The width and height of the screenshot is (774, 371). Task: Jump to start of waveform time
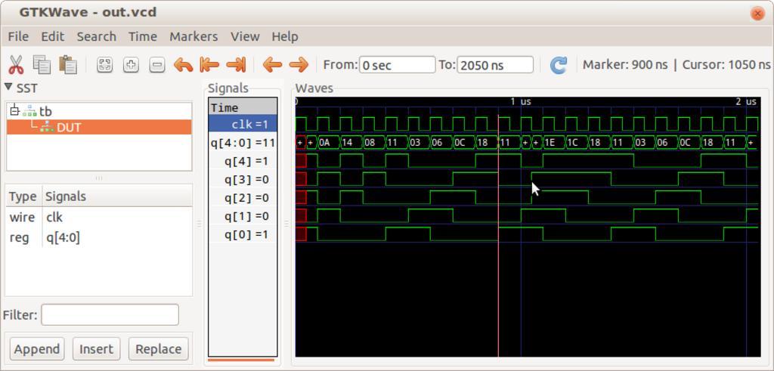tap(209, 65)
